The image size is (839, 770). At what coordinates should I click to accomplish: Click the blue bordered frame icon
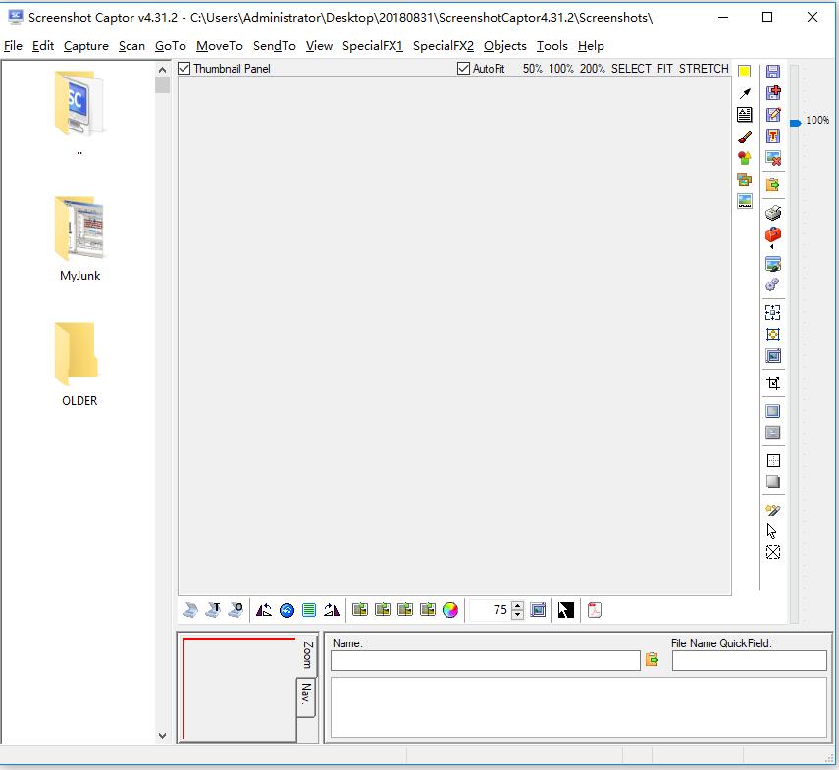point(772,411)
